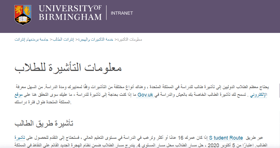The height and width of the screenshot is (148, 280).
Task: Click the تأشيرة link in Student Route paragraph
Action: pyautogui.click(x=20, y=138)
